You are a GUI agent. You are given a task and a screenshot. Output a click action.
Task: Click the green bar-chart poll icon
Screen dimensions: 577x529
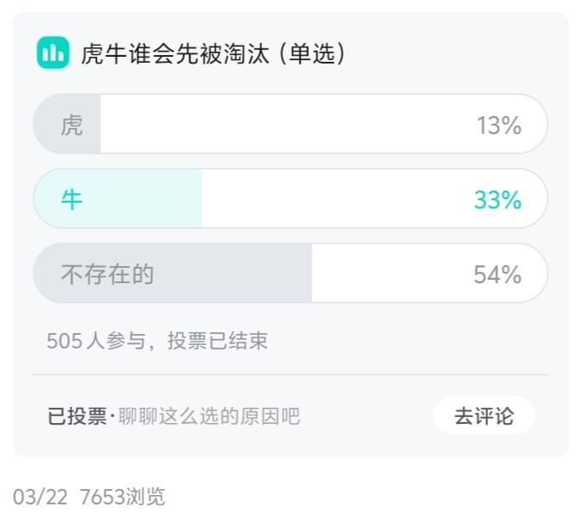click(53, 53)
